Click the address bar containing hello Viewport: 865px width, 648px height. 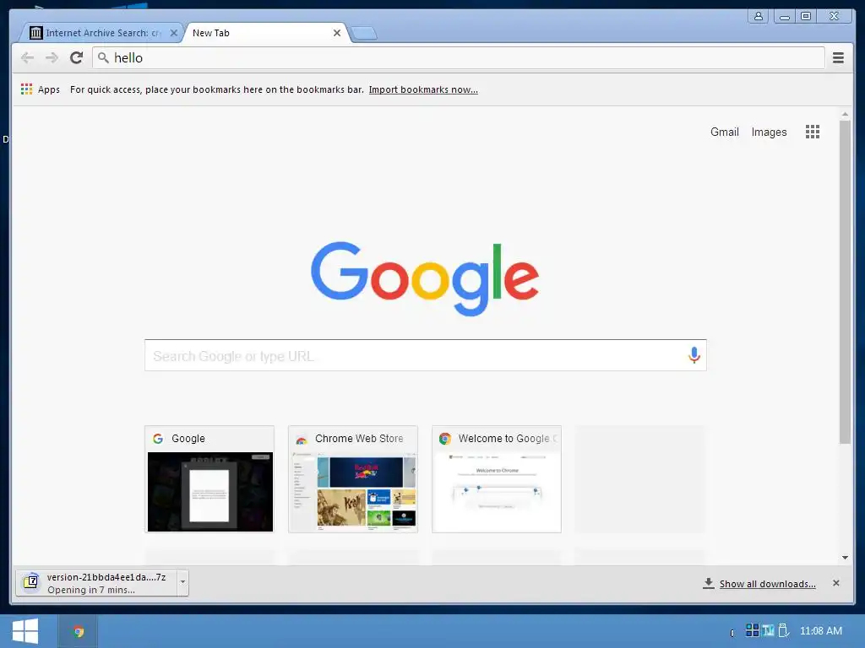point(458,58)
